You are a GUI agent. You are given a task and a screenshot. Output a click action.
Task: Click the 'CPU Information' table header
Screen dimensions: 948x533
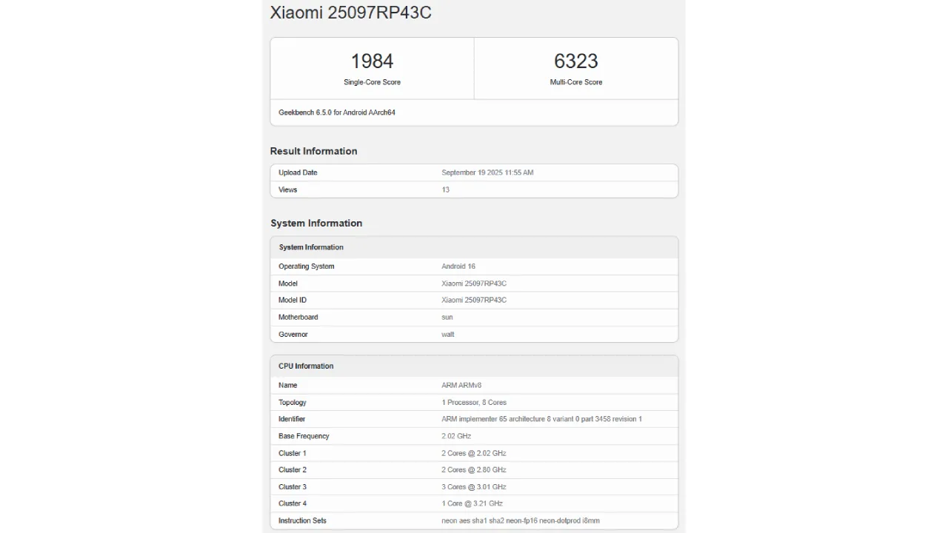click(474, 366)
